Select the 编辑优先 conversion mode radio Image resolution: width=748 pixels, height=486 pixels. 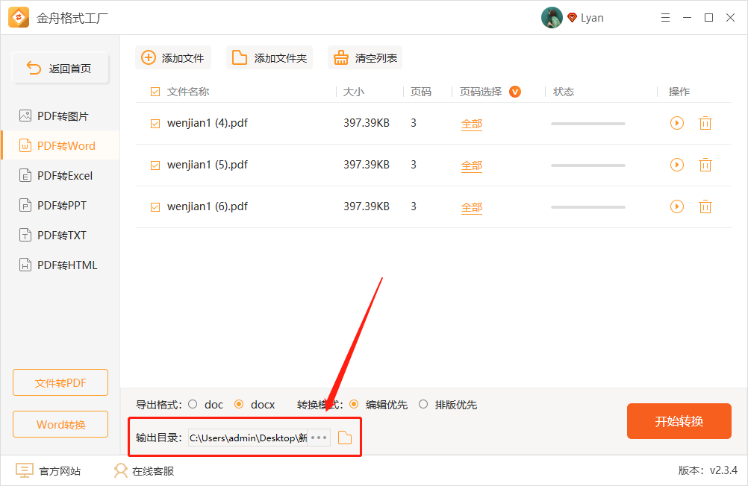[x=354, y=404]
